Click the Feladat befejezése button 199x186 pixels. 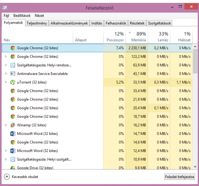(x=179, y=177)
